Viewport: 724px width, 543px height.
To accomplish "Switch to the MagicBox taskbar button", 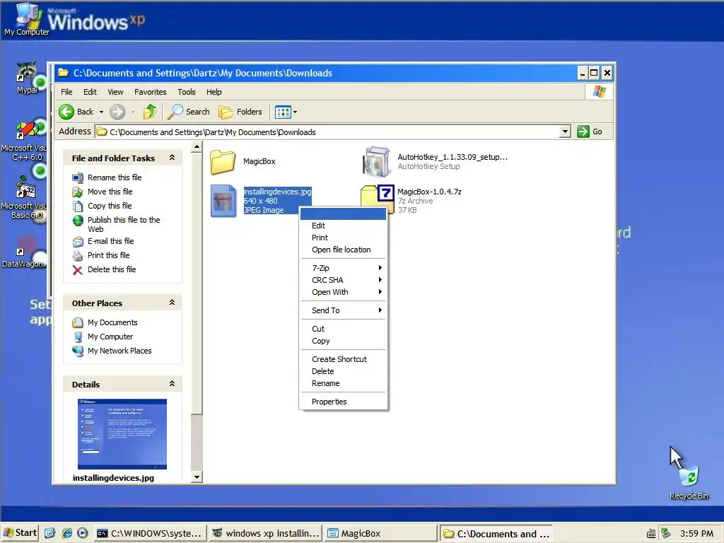I will pyautogui.click(x=380, y=534).
